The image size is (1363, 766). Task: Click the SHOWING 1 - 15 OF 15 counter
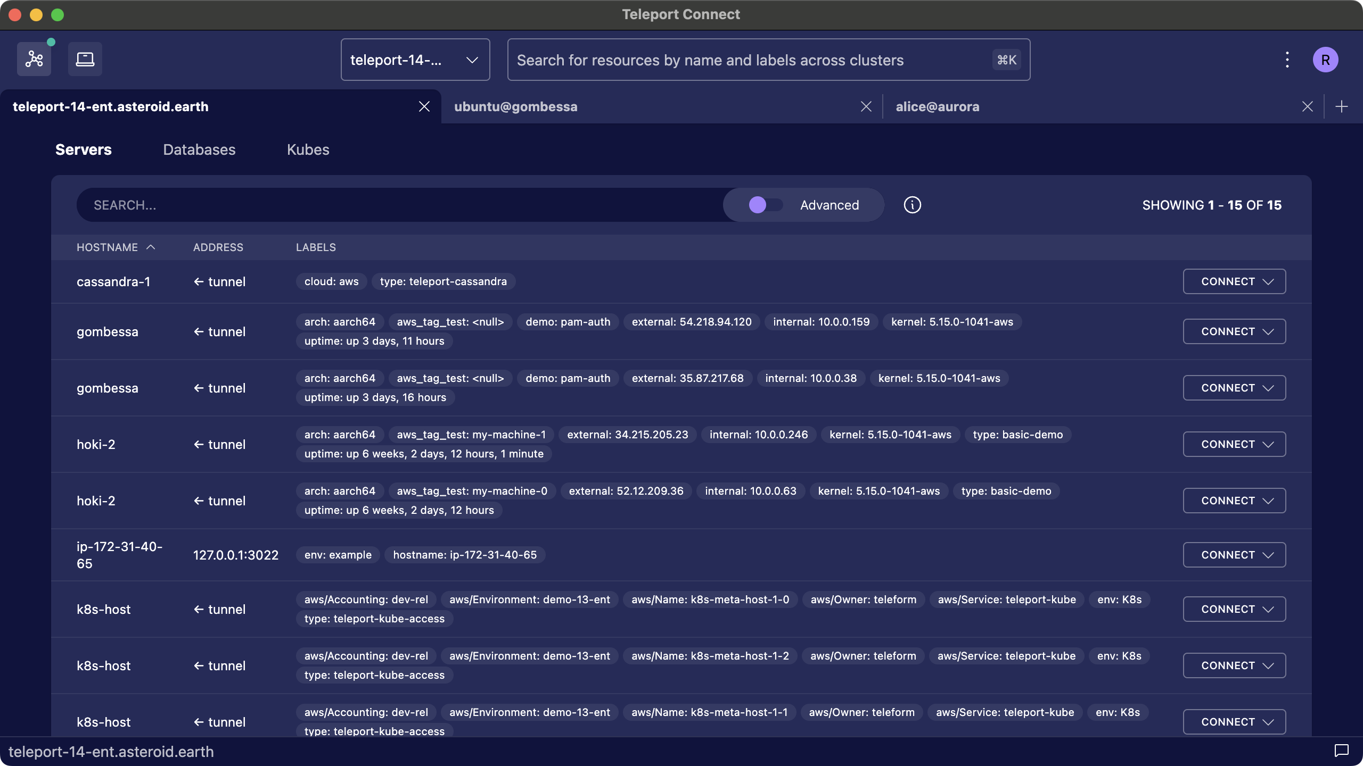(x=1212, y=205)
